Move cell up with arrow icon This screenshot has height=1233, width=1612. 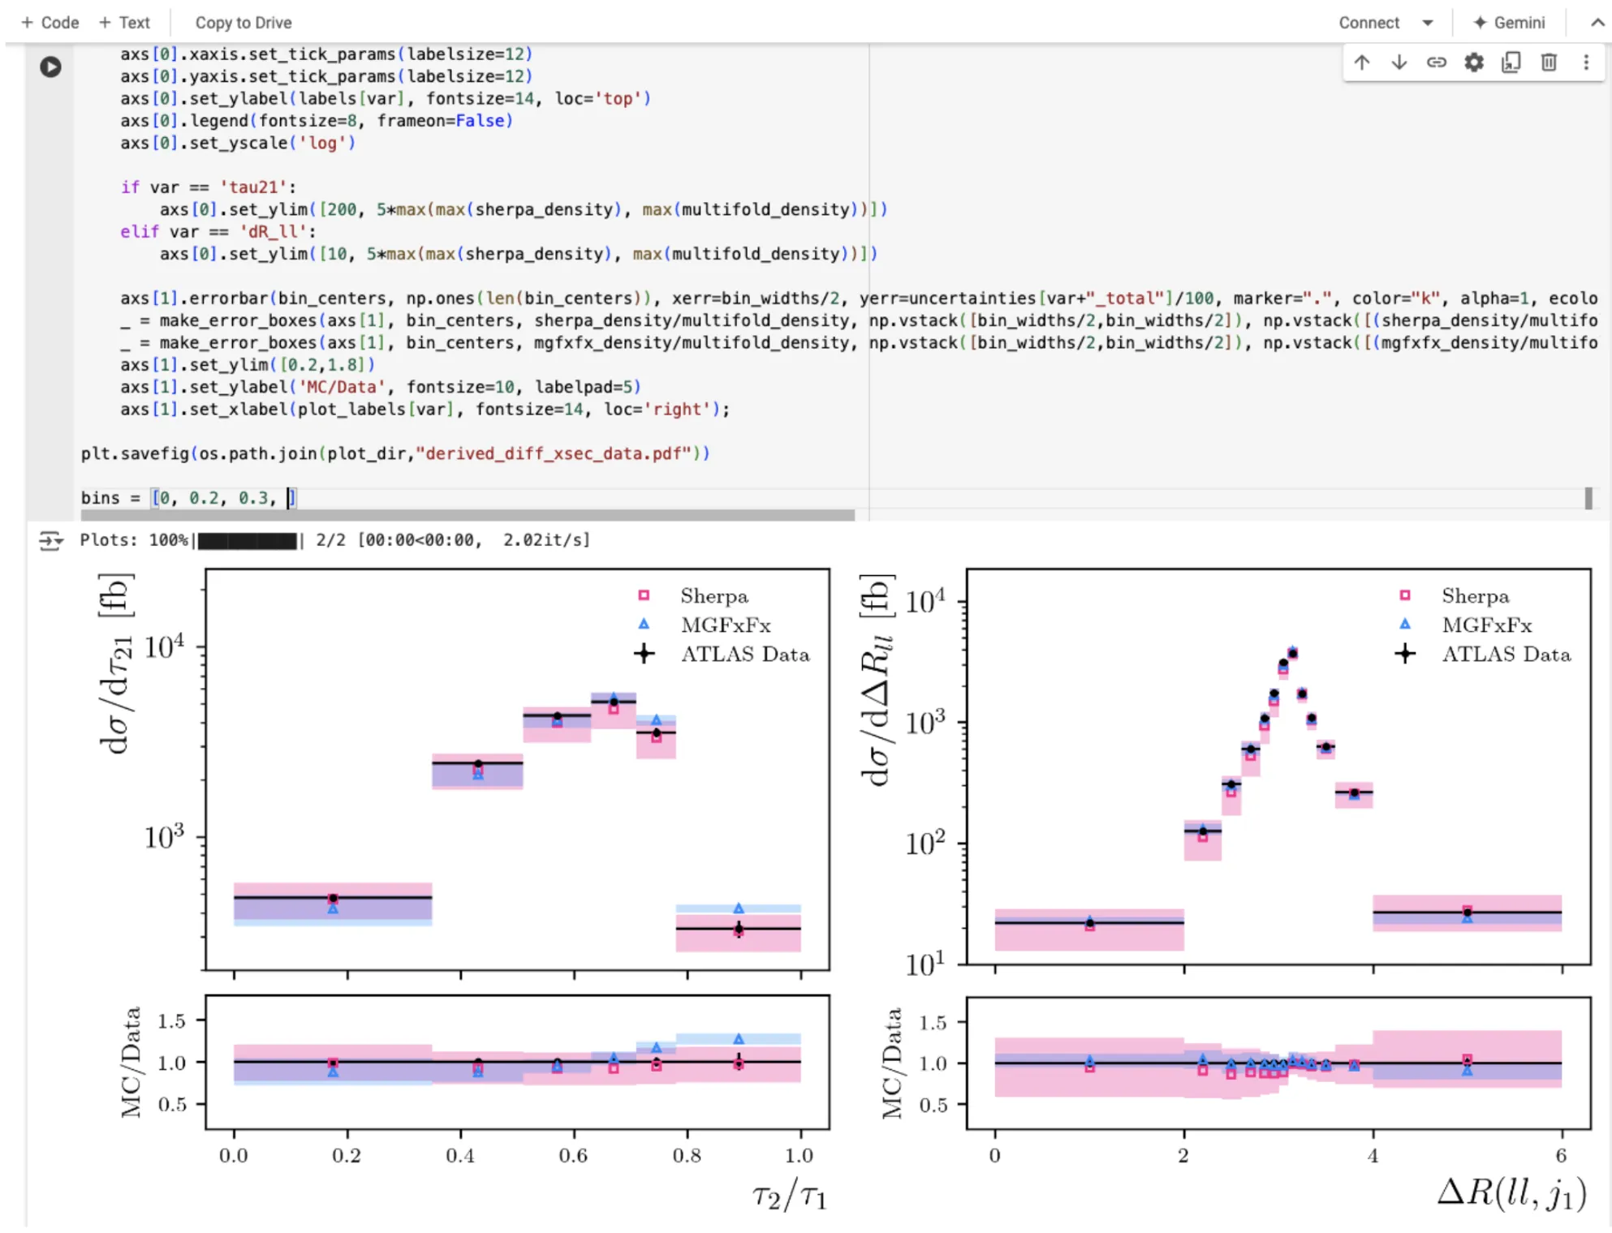pyautogui.click(x=1362, y=62)
